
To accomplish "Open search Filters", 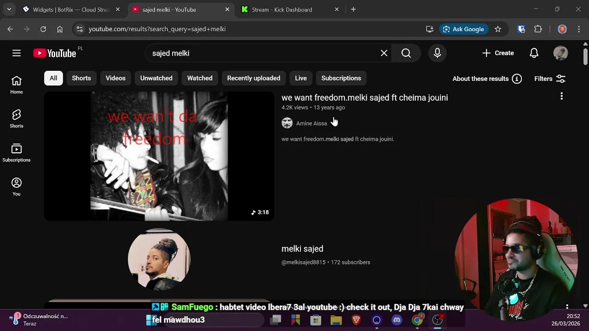I will (x=550, y=79).
